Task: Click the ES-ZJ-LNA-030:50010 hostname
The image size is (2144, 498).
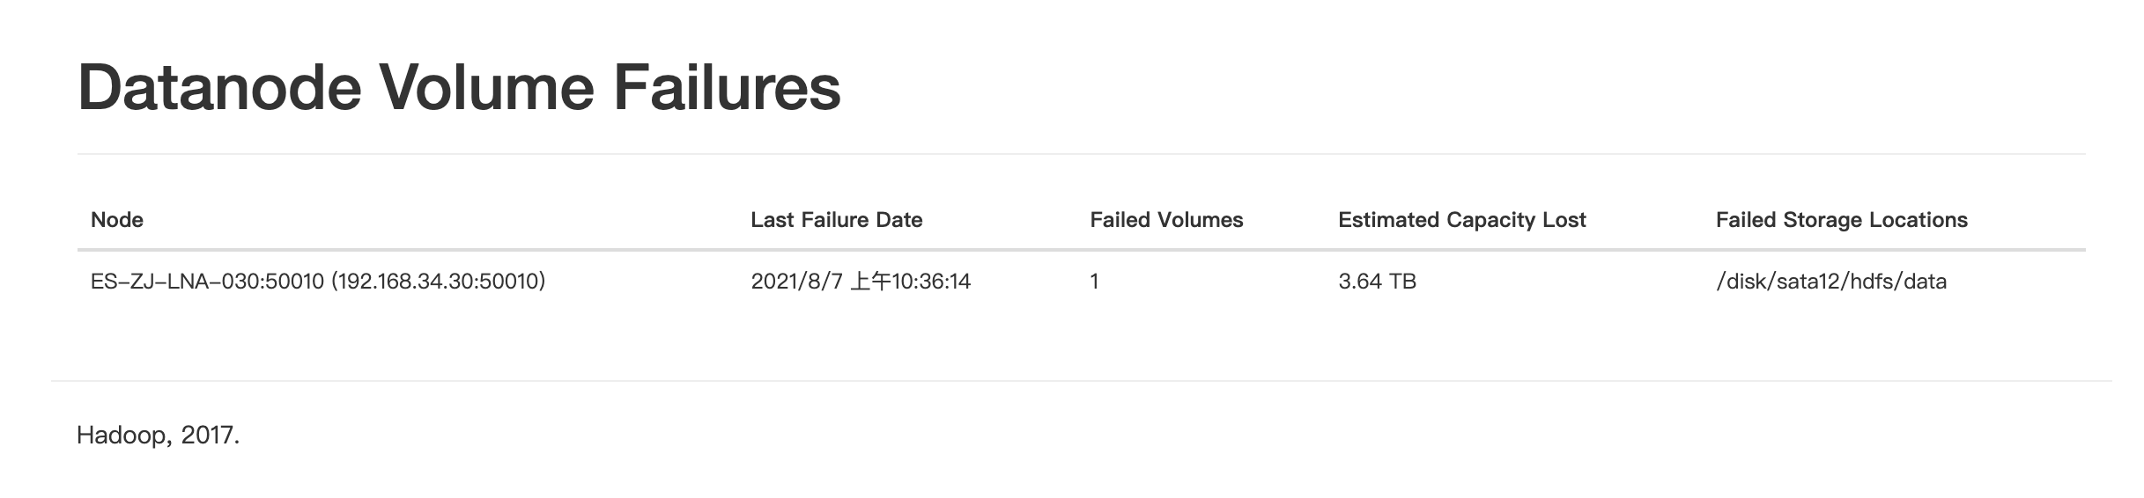Action: (x=207, y=282)
